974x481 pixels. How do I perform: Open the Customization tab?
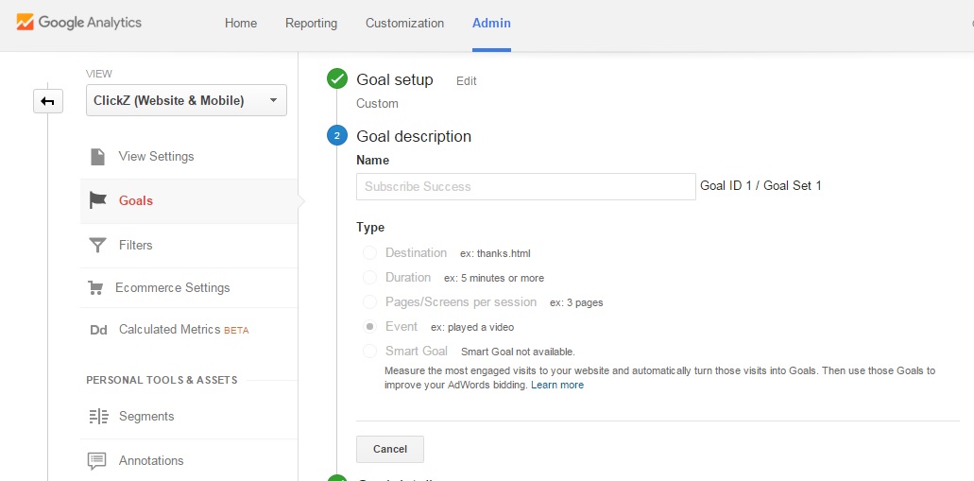click(x=404, y=24)
